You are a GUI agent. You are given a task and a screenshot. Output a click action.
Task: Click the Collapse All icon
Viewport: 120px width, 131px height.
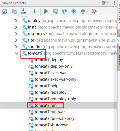pyautogui.click(x=83, y=11)
